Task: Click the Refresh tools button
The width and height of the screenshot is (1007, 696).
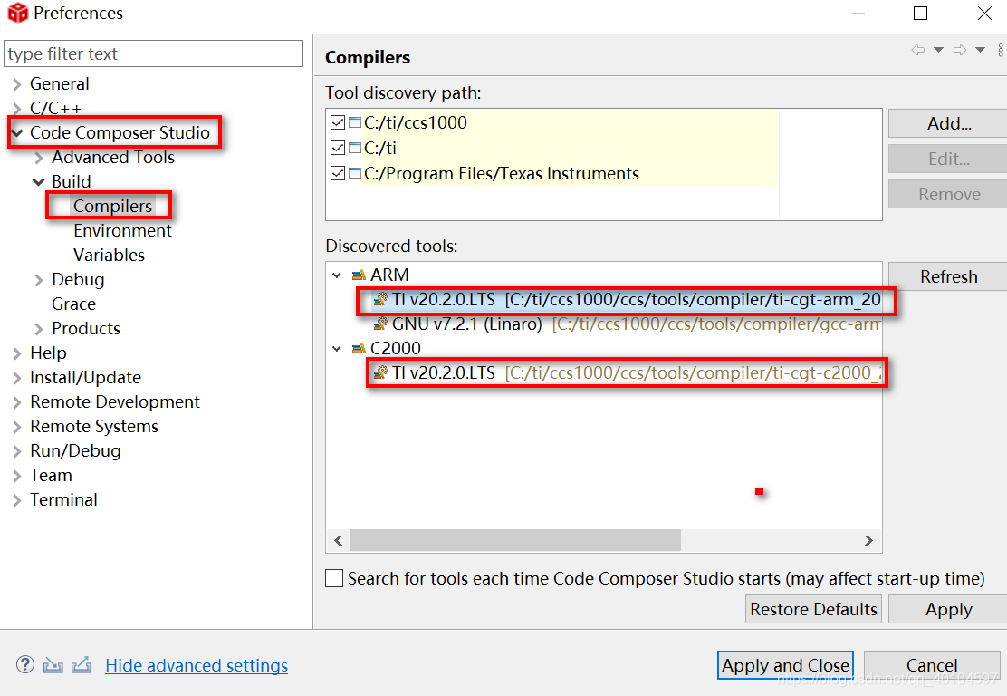Action: click(x=948, y=276)
